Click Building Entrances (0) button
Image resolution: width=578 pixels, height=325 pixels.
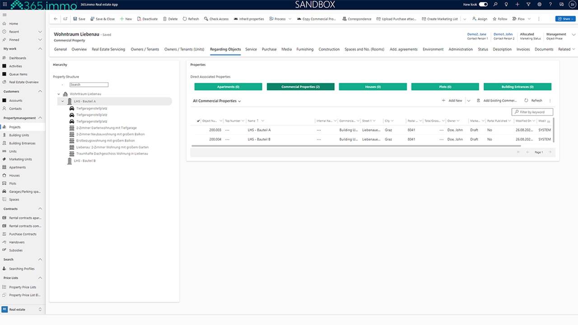(517, 87)
